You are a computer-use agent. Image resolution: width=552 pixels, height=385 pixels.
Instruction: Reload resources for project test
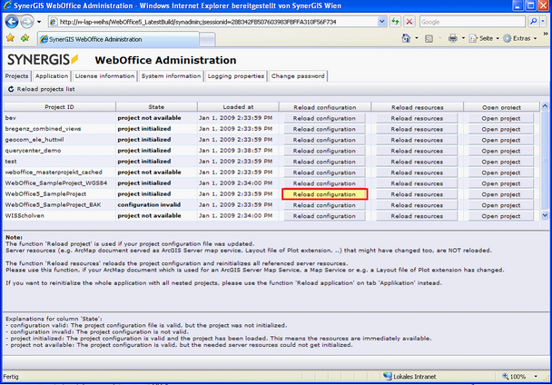(417, 162)
